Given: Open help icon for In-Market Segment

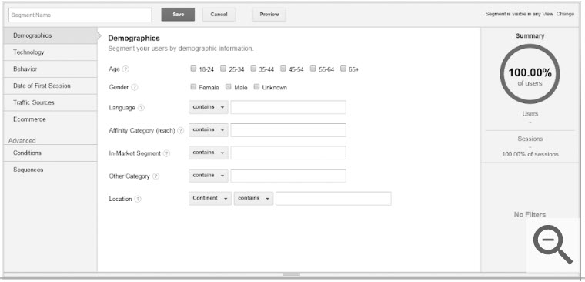Looking at the screenshot, I should [167, 153].
